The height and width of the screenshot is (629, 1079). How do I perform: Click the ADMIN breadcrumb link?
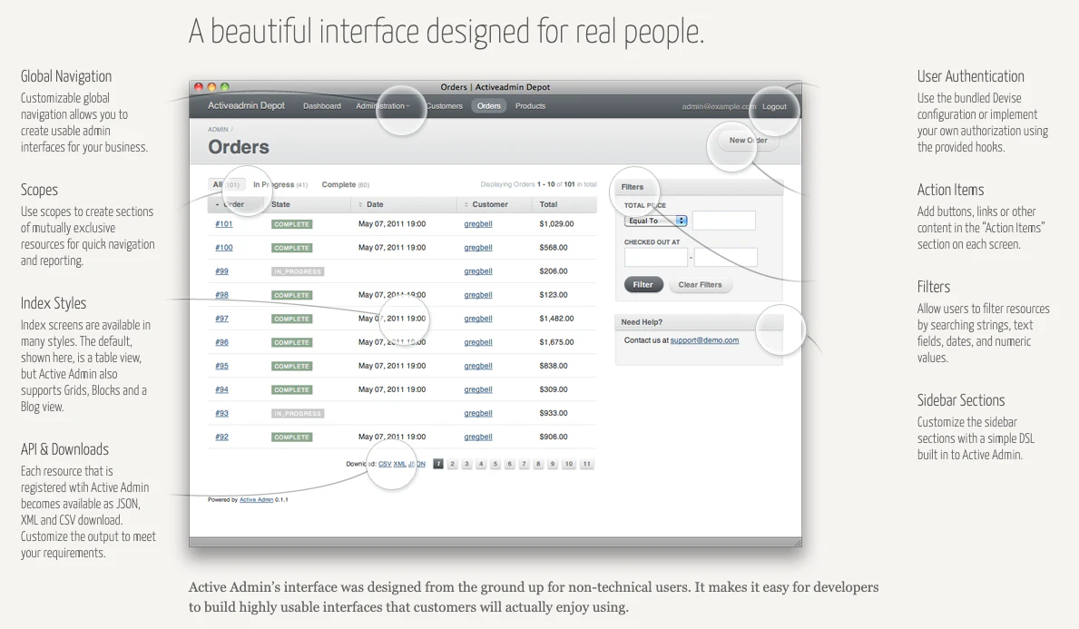pyautogui.click(x=218, y=130)
